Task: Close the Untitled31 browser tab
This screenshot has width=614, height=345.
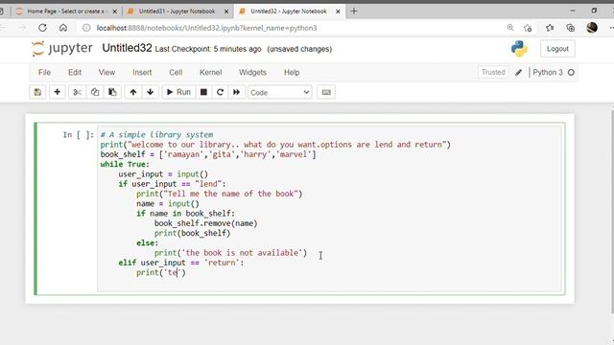Action: click(x=226, y=11)
